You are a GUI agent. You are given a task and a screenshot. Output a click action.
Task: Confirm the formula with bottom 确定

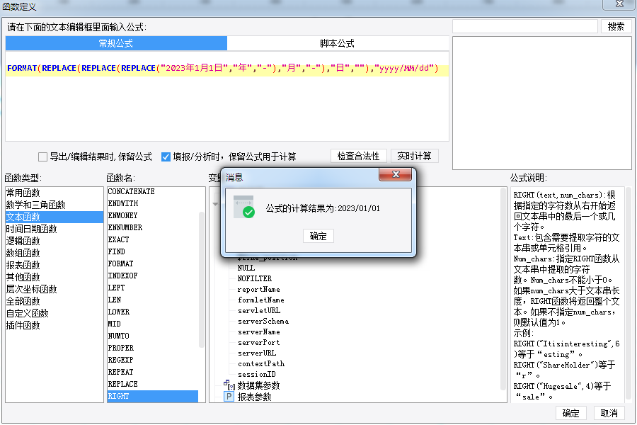point(570,413)
